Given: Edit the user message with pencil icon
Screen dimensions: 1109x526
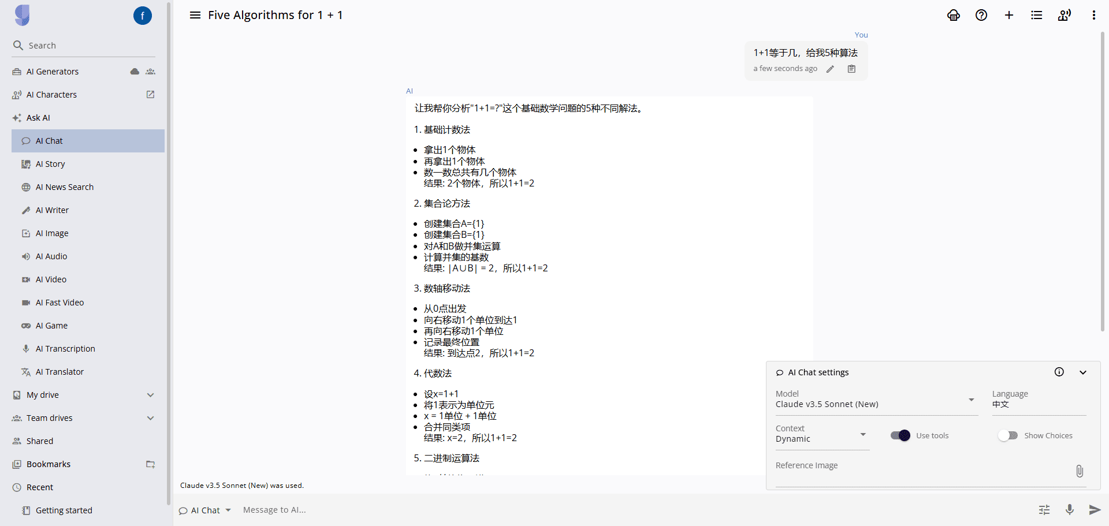Looking at the screenshot, I should (x=830, y=69).
